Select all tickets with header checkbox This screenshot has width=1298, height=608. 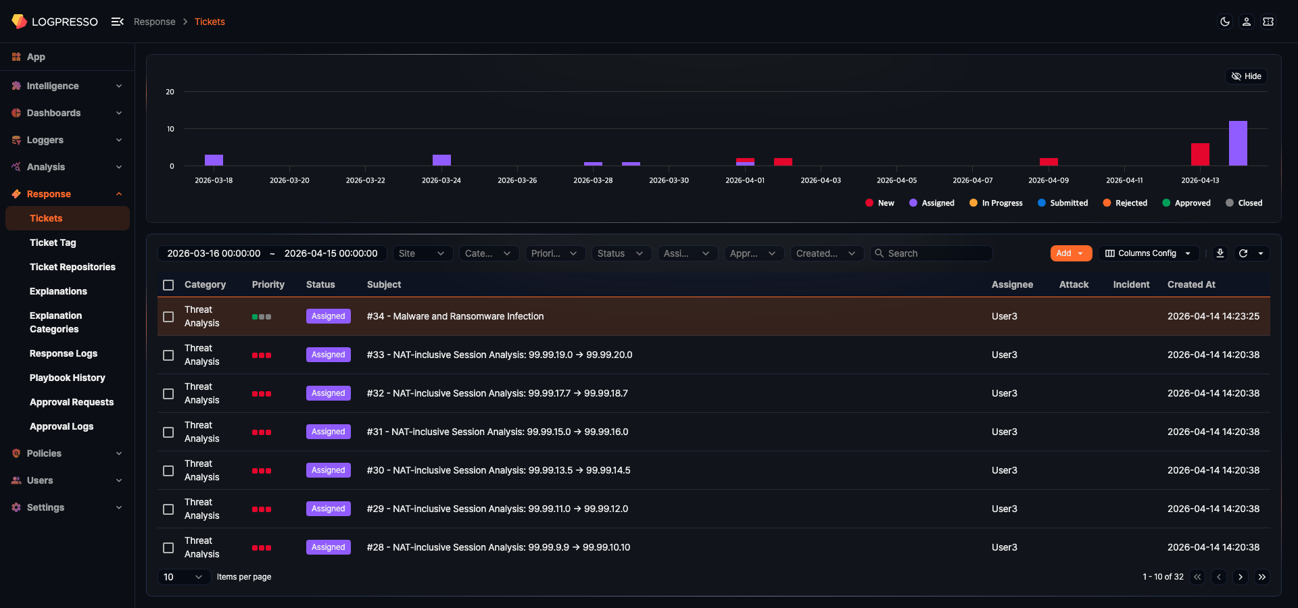pyautogui.click(x=168, y=285)
